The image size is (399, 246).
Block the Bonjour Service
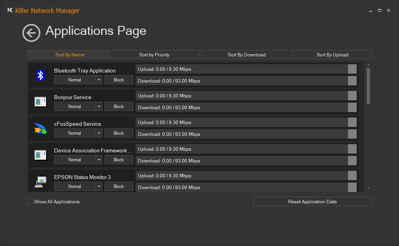[x=119, y=106]
